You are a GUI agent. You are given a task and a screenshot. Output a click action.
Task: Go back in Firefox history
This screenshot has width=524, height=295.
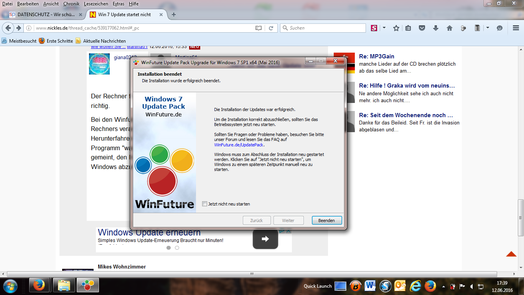(8, 28)
